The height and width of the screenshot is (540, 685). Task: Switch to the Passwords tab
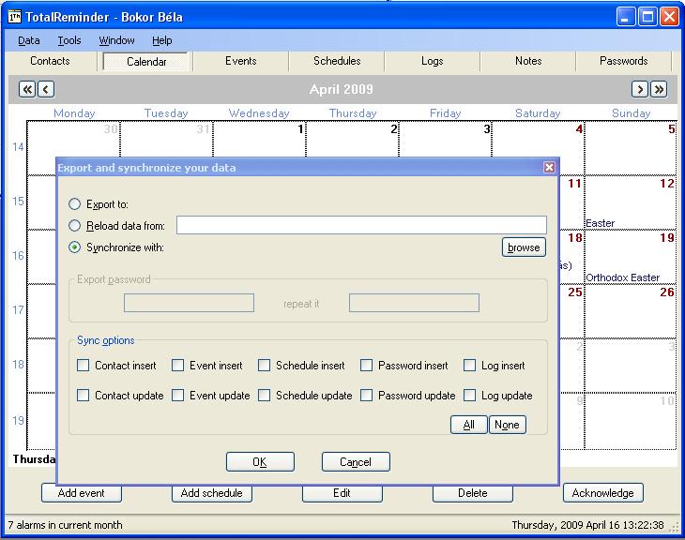pos(623,61)
